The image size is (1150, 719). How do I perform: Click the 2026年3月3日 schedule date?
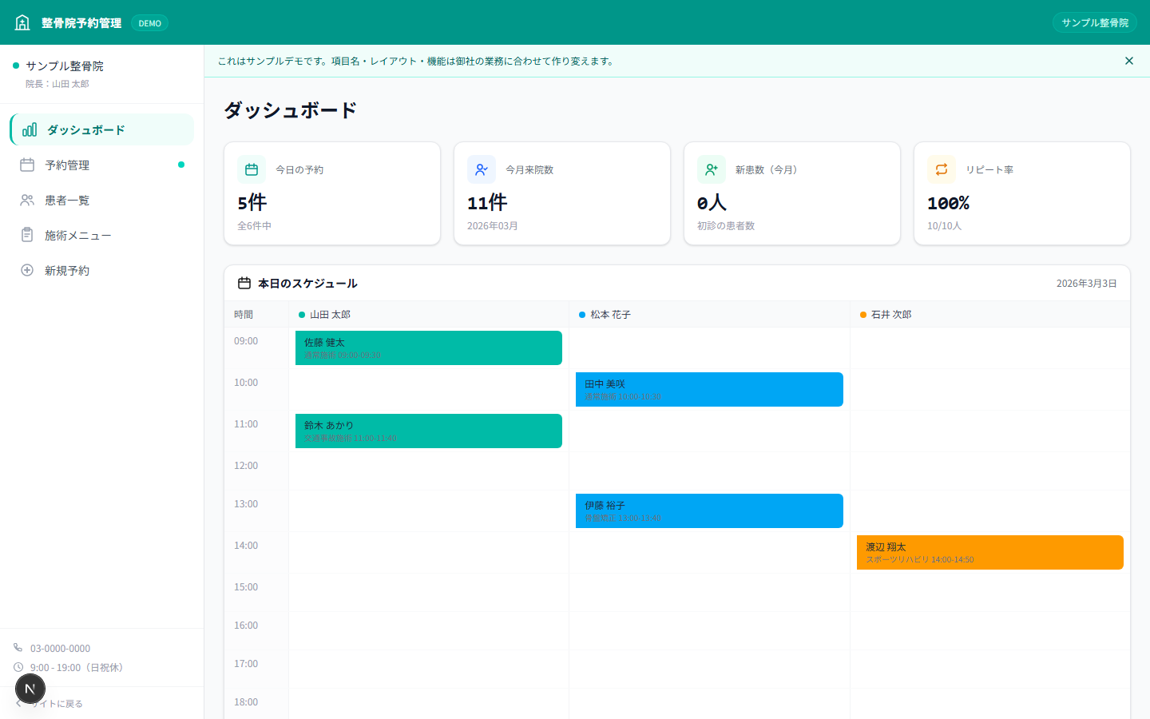pyautogui.click(x=1086, y=284)
